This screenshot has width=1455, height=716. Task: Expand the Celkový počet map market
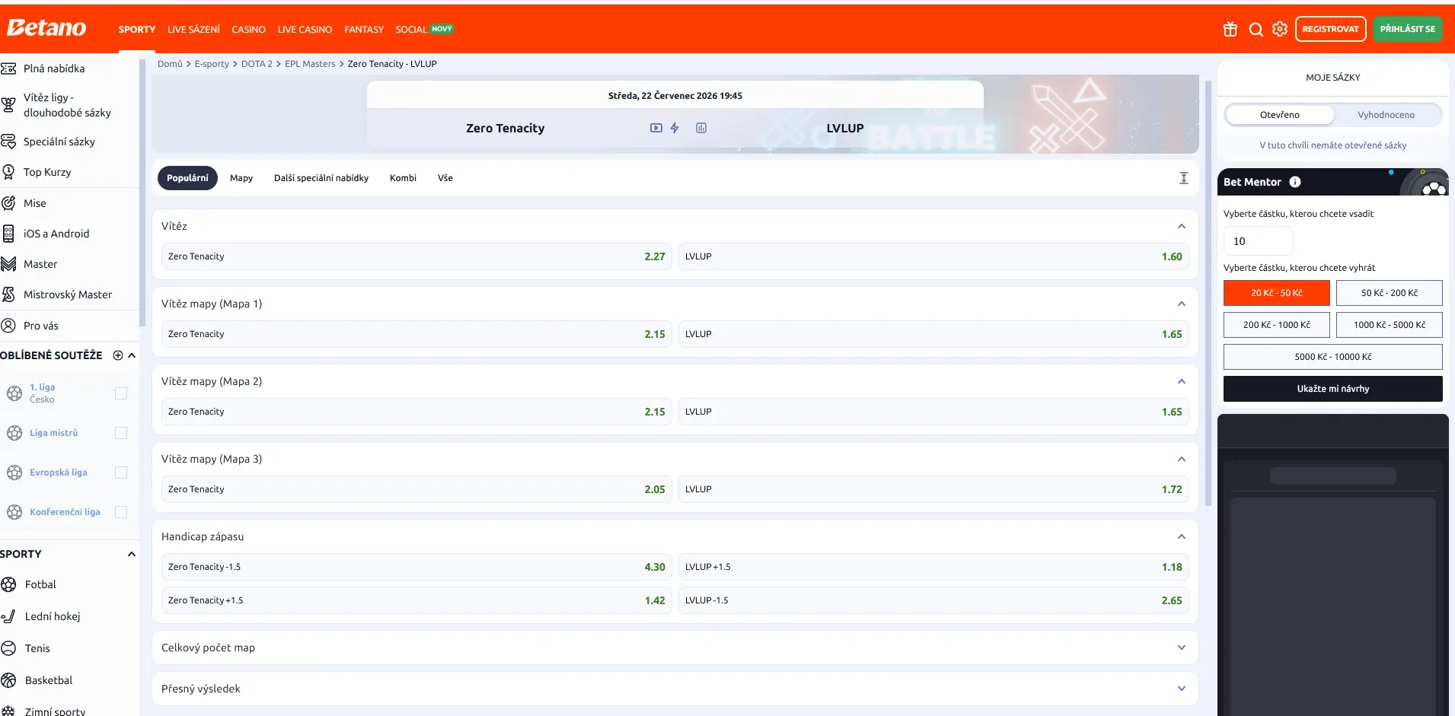pos(1182,648)
